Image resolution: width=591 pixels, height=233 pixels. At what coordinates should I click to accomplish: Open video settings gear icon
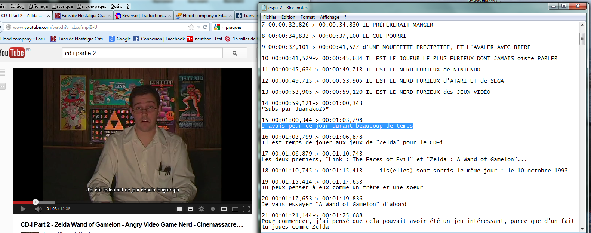[x=201, y=209]
